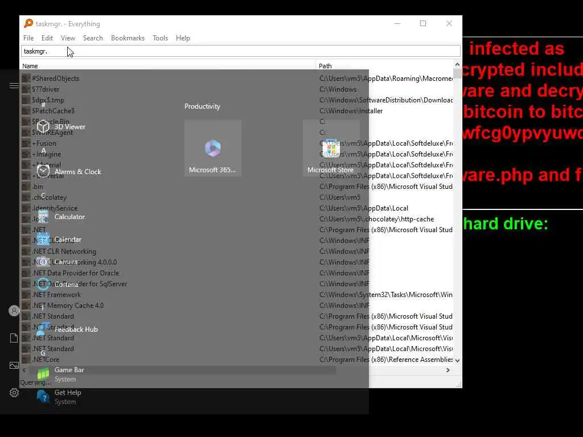583x437 pixels.
Task: Open Pictures icon in Start menu sidebar
Action: pyautogui.click(x=14, y=365)
